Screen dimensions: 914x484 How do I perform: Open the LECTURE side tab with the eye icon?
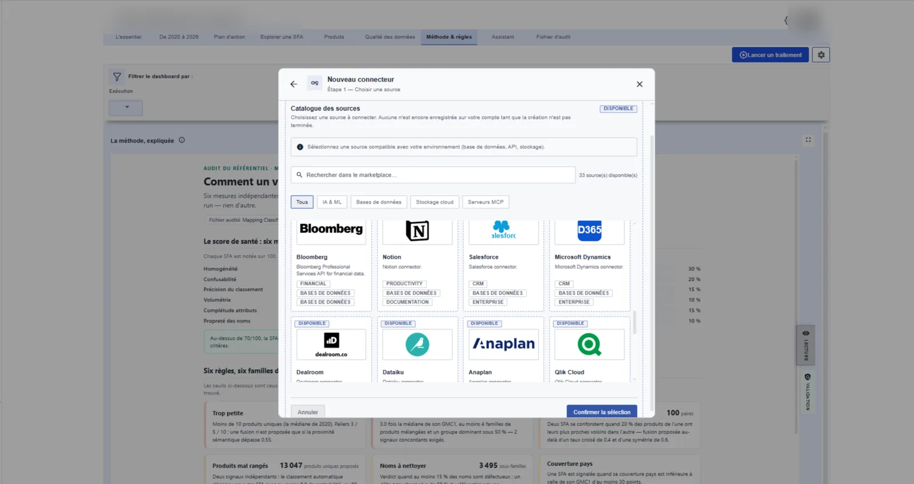(806, 345)
